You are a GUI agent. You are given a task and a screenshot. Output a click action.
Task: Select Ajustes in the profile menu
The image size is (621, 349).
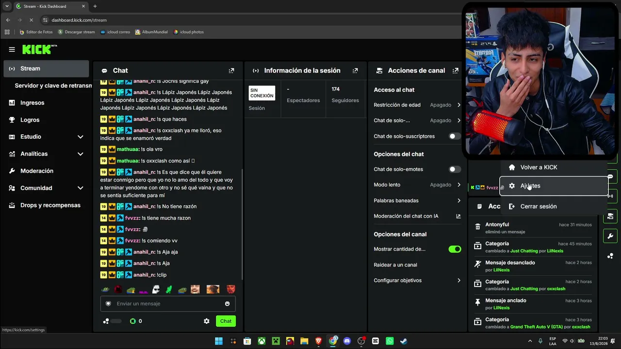point(554,186)
